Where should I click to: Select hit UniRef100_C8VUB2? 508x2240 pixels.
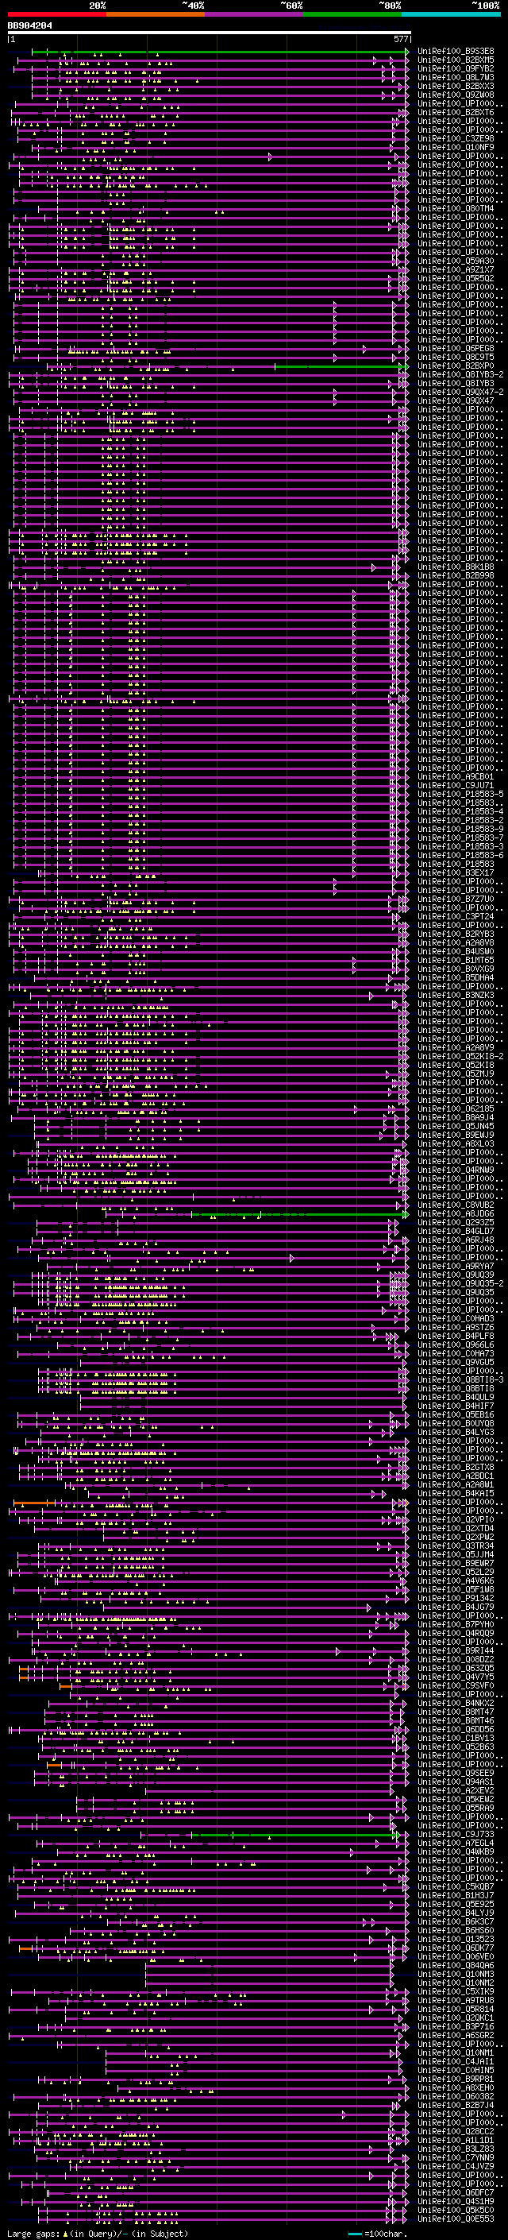(456, 1205)
